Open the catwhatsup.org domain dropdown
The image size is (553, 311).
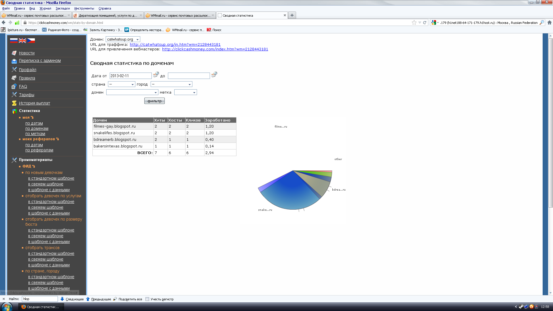(123, 39)
